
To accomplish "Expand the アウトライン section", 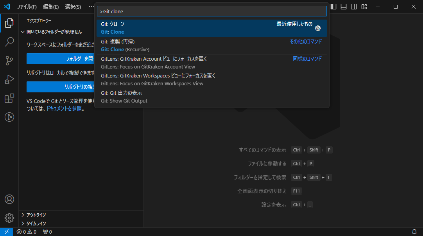I will tap(81, 215).
